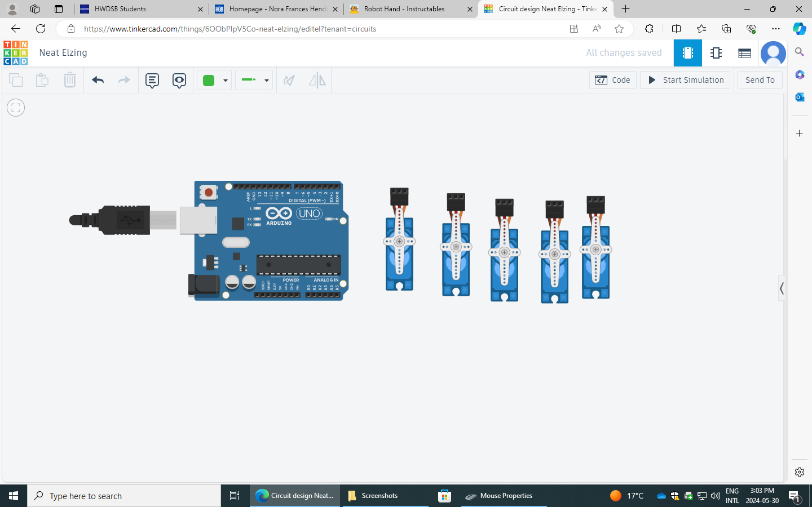The image size is (812, 507).
Task: Open Copilot in Edge
Action: coord(799,29)
